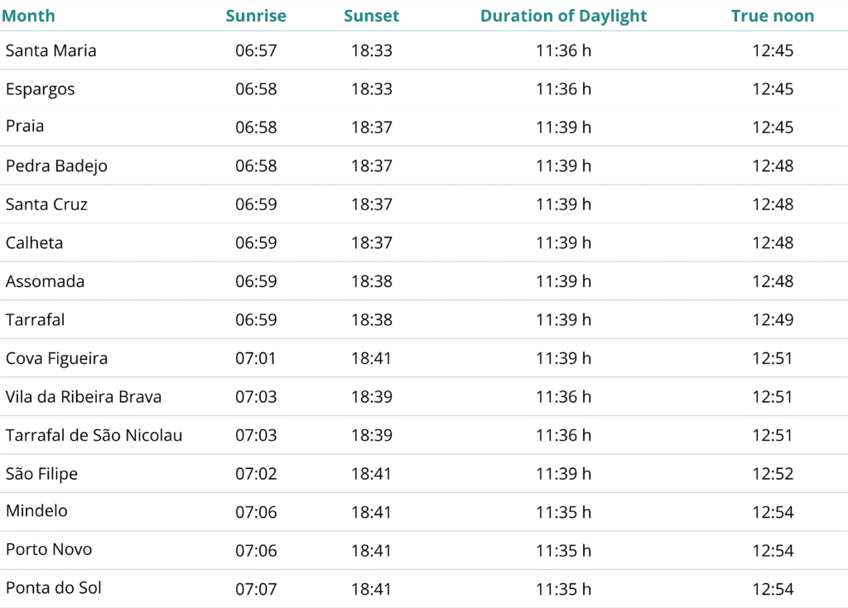Select the Assomada city name
Image resolution: width=848 pixels, height=608 pixels.
(x=45, y=281)
